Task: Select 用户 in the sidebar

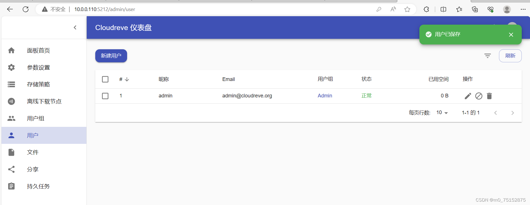Action: pyautogui.click(x=44, y=135)
